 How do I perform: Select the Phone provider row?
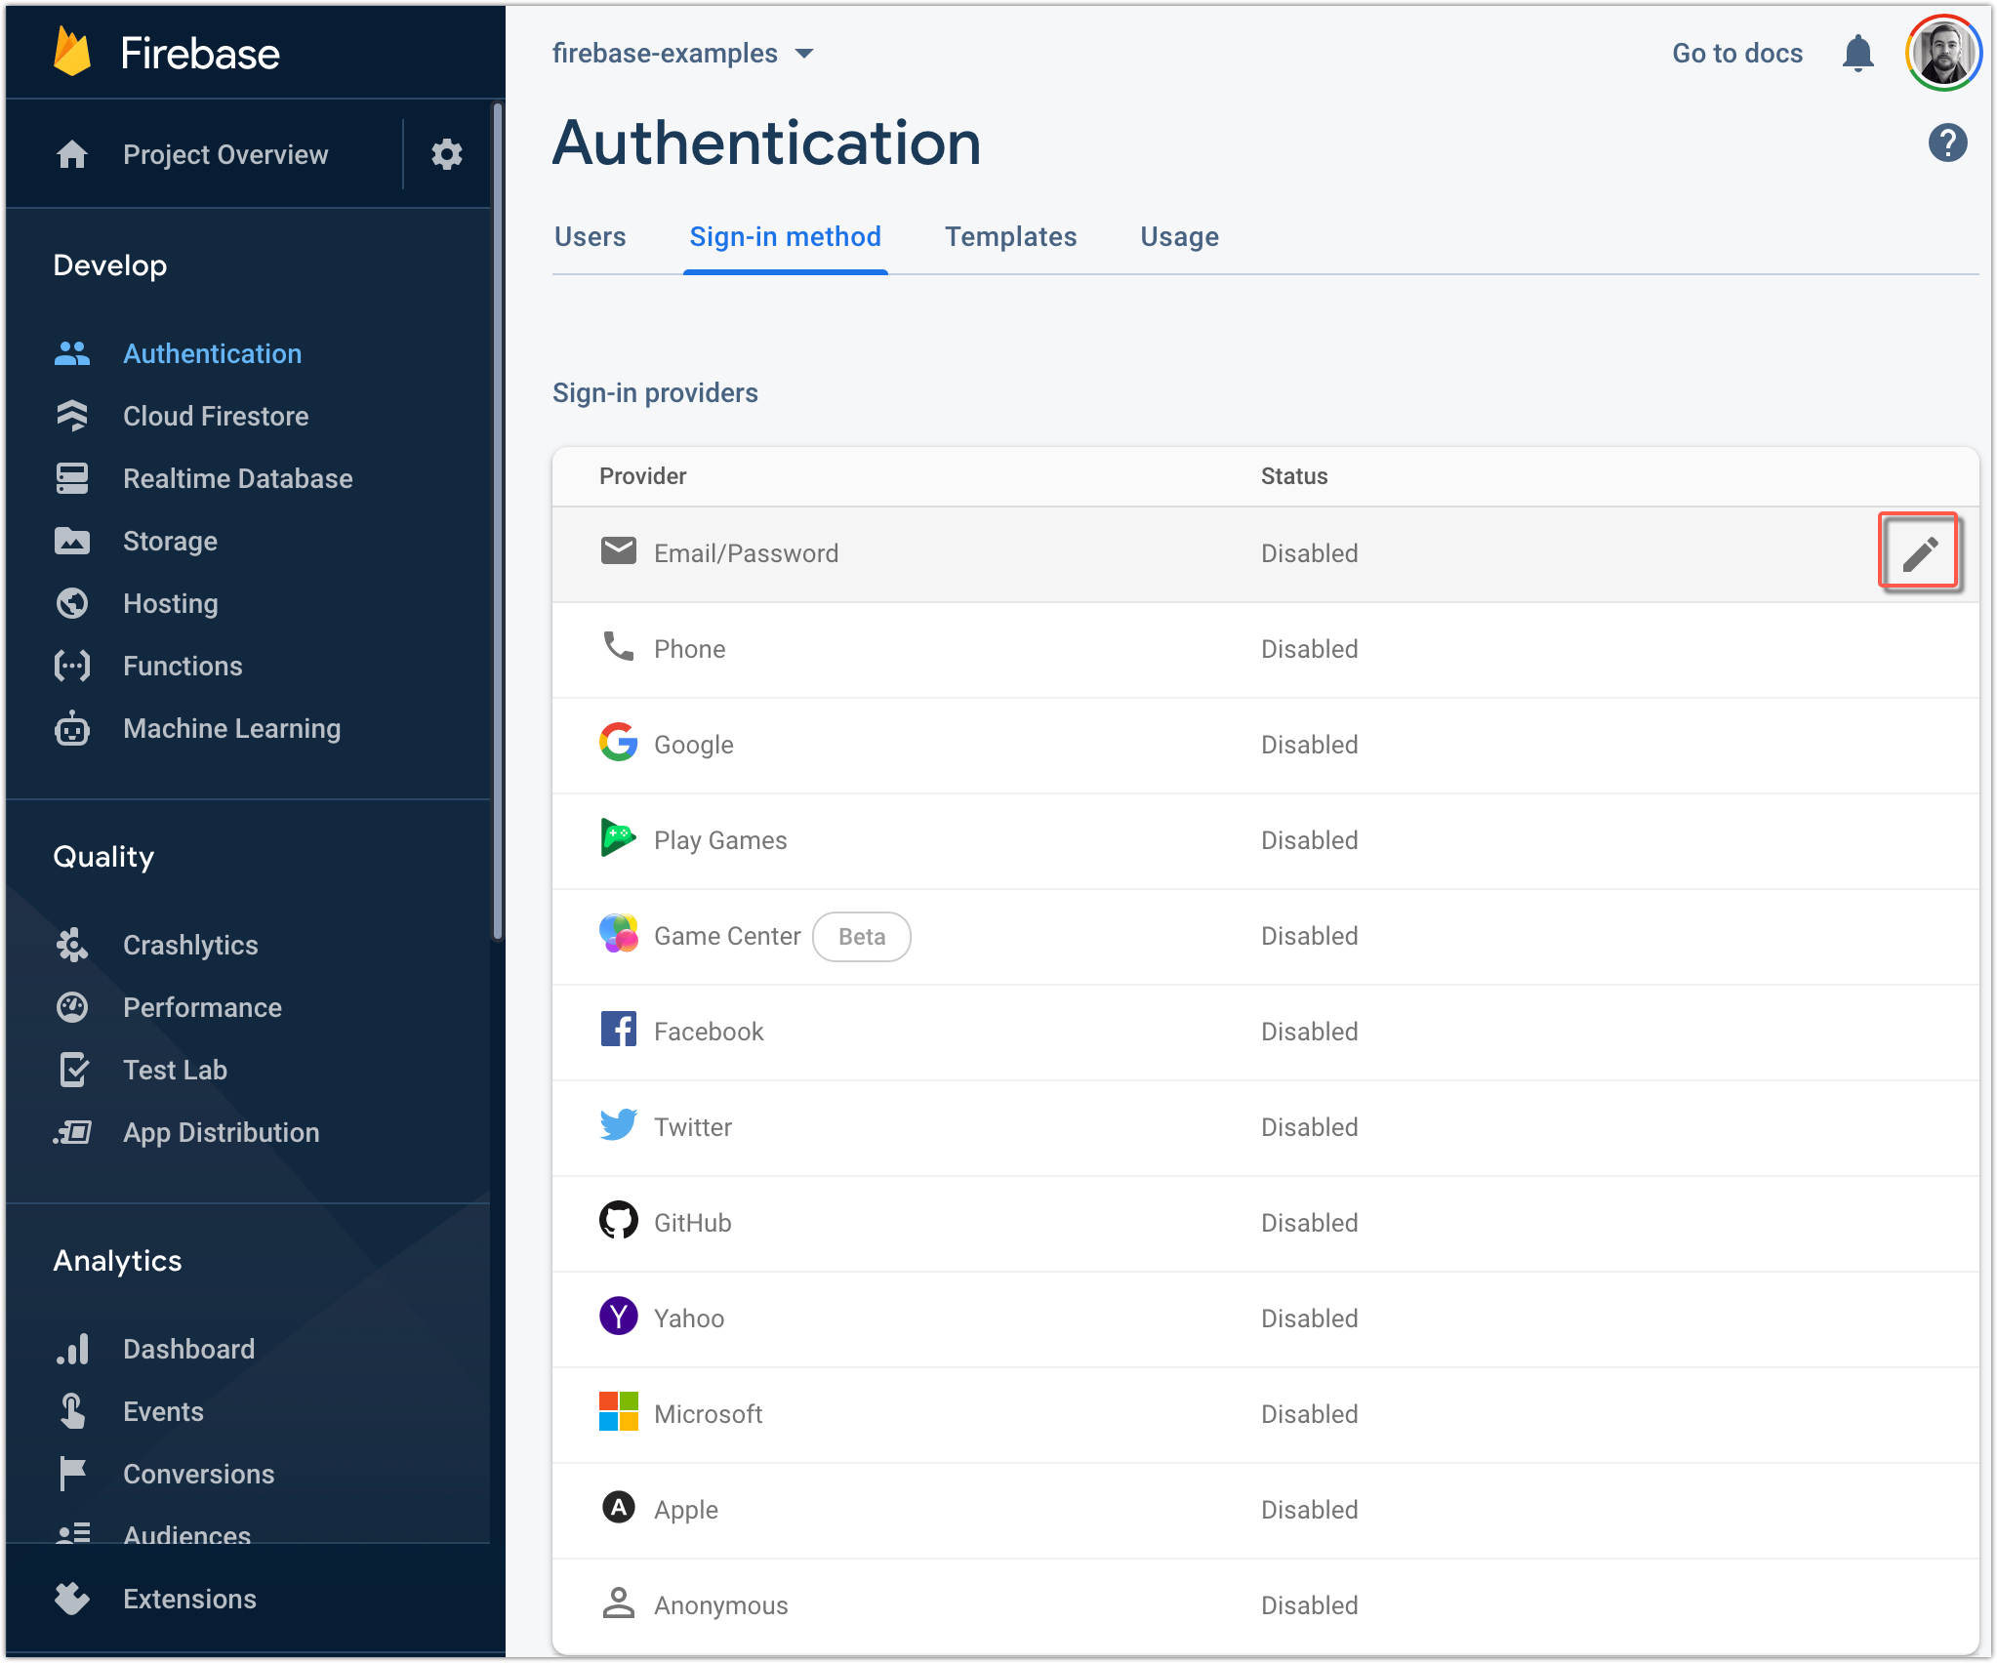[x=1265, y=649]
